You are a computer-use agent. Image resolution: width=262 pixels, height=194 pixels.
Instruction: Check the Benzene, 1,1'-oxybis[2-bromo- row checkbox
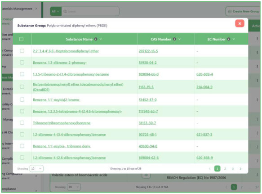[x=22, y=99]
